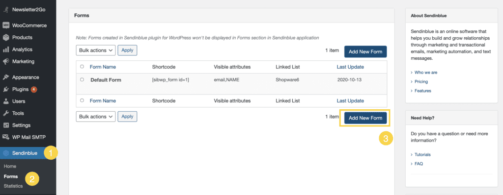
Task: Click the bottom Add New Form button
Action: pos(365,118)
